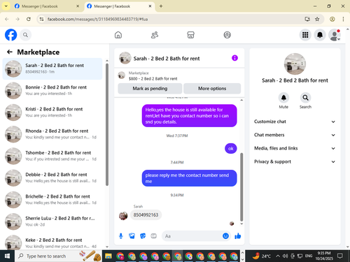Bookmark this page with the star icon
350x262 pixels.
(x=317, y=19)
